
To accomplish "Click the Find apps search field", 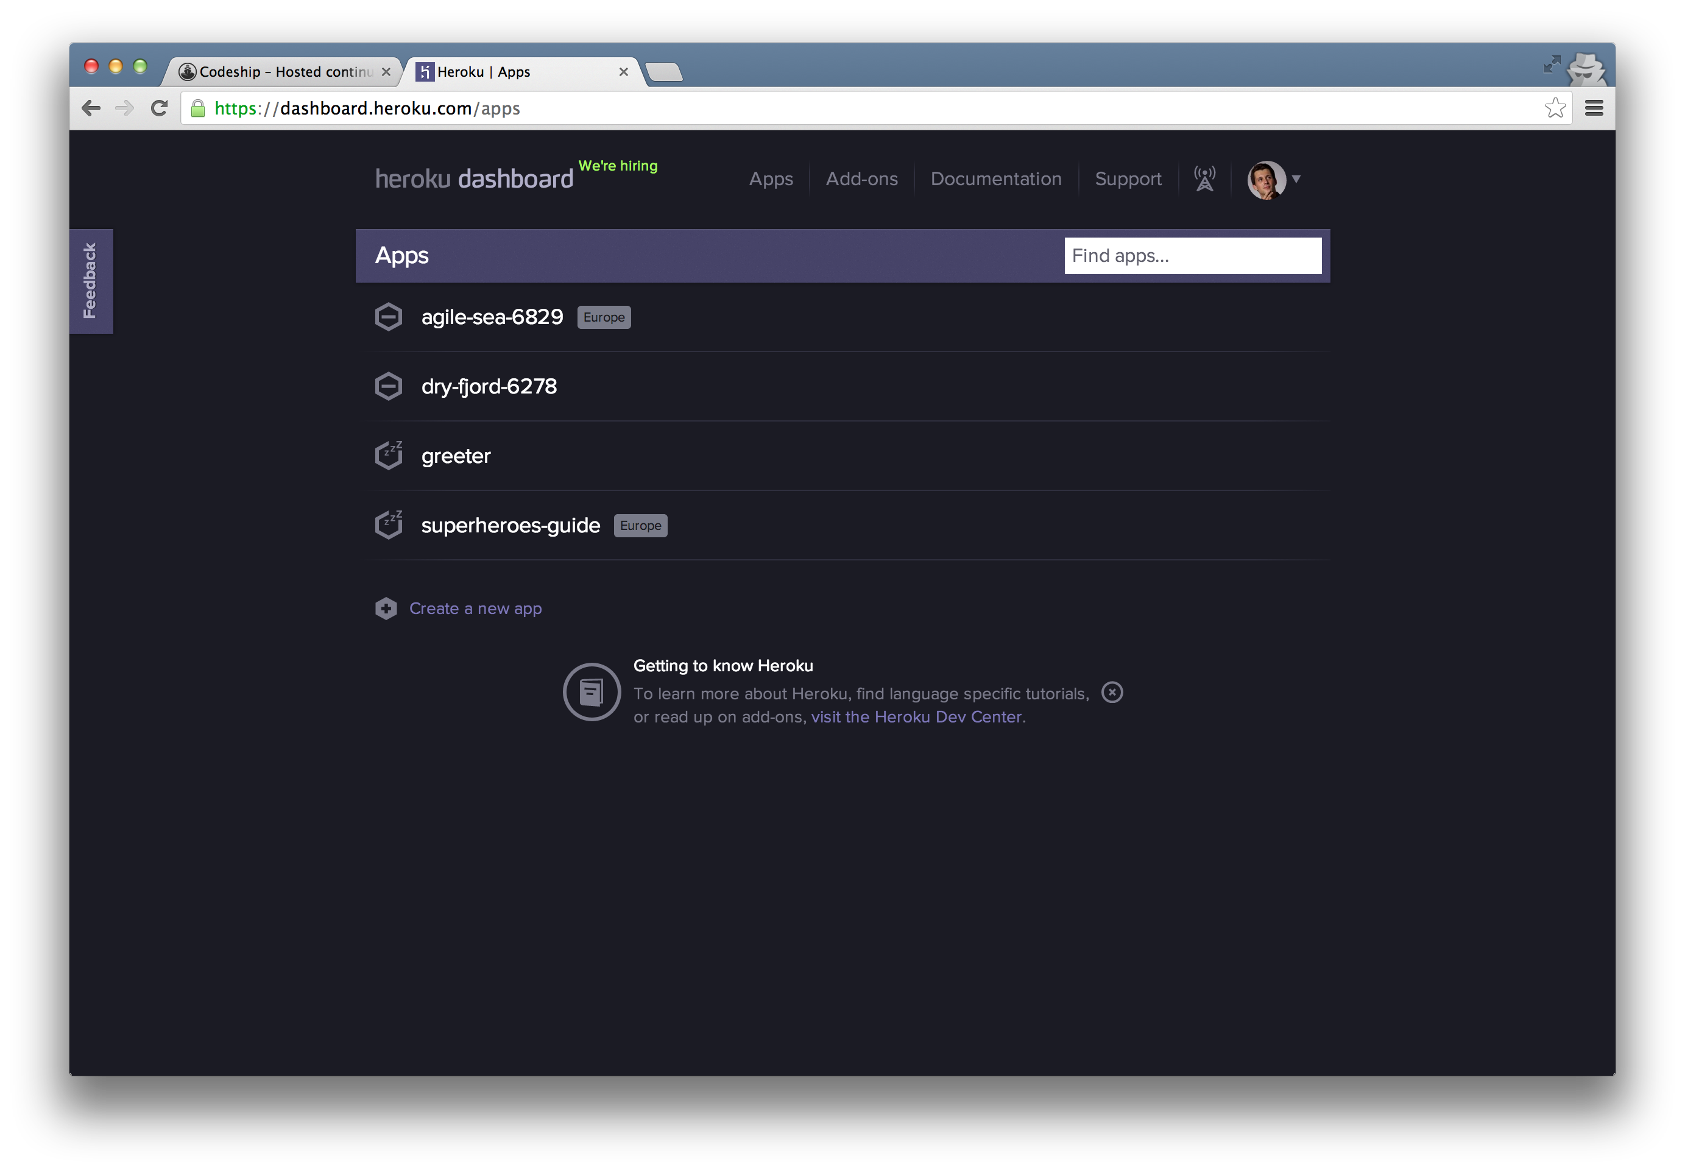I will (1192, 255).
